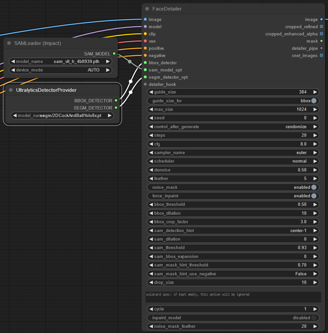Click the image input socket on FaceDetailer

coord(145,19)
